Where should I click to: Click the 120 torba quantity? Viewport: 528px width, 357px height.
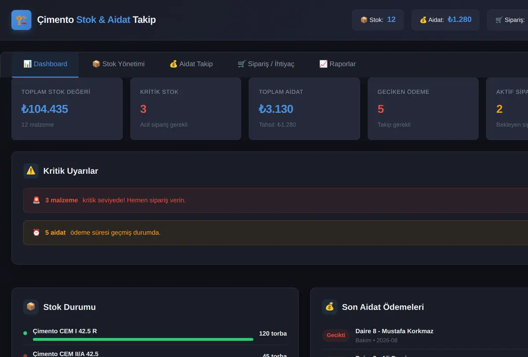point(273,334)
